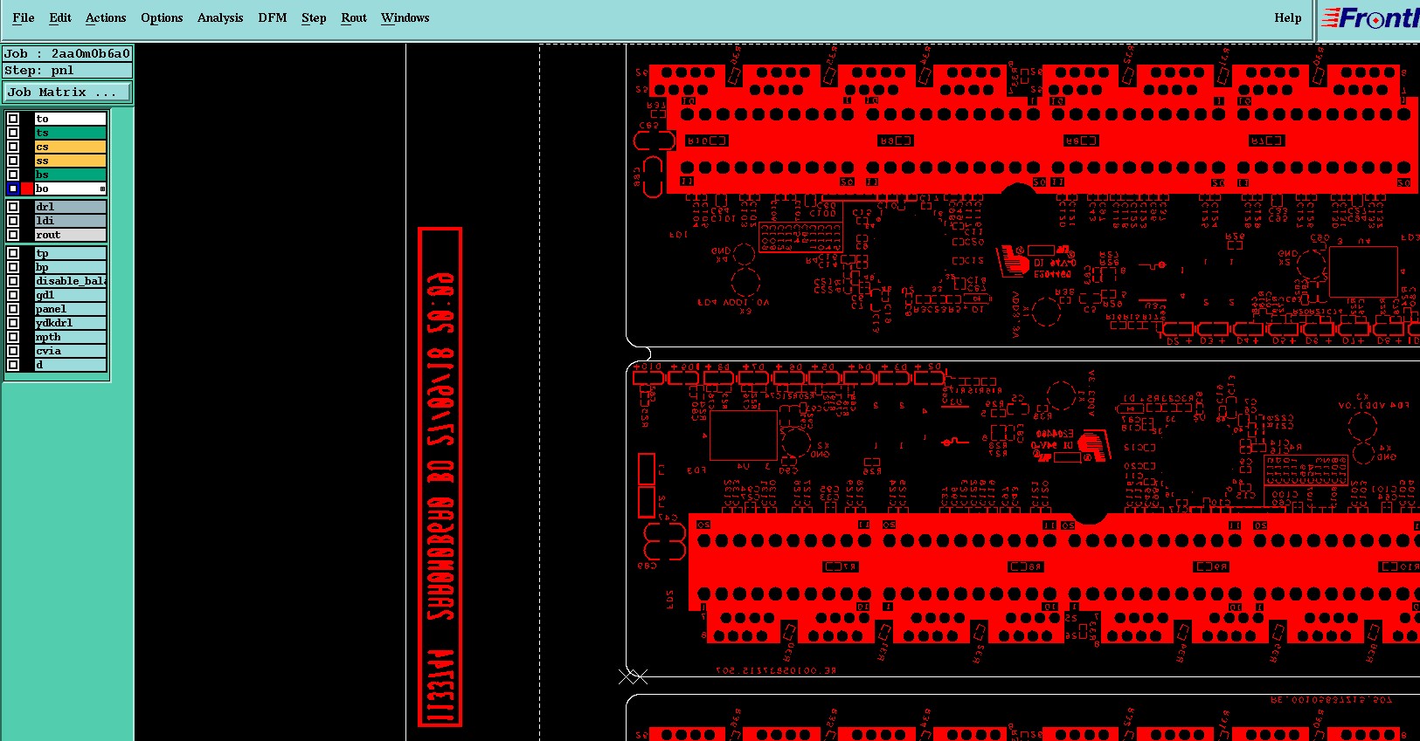Screen dimensions: 1420x741
Task: Open the Windows menu
Action: 405,17
